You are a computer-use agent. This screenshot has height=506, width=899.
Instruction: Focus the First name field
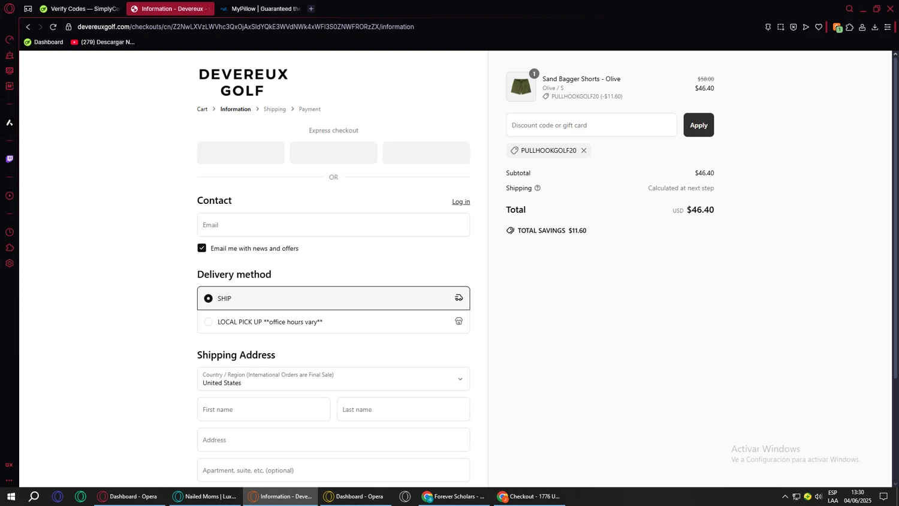264,409
